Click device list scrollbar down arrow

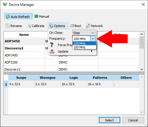142,69
